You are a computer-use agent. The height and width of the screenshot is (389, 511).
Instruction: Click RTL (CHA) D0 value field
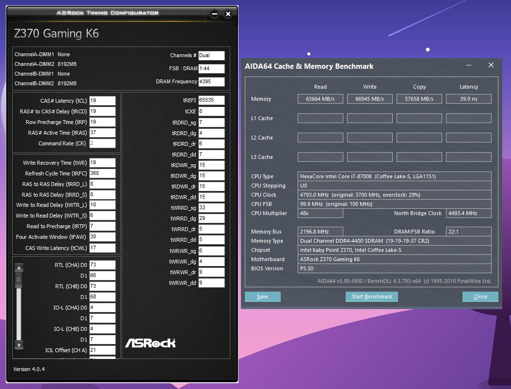102,265
